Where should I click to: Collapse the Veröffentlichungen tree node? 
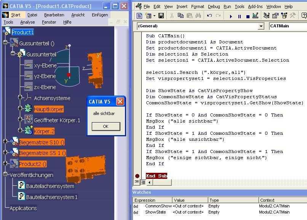tap(5, 174)
